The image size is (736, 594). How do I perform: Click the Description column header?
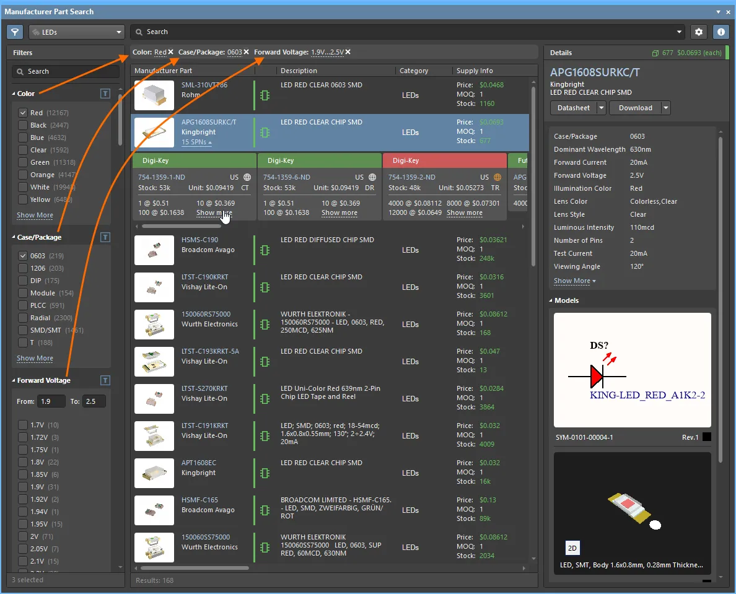point(299,71)
